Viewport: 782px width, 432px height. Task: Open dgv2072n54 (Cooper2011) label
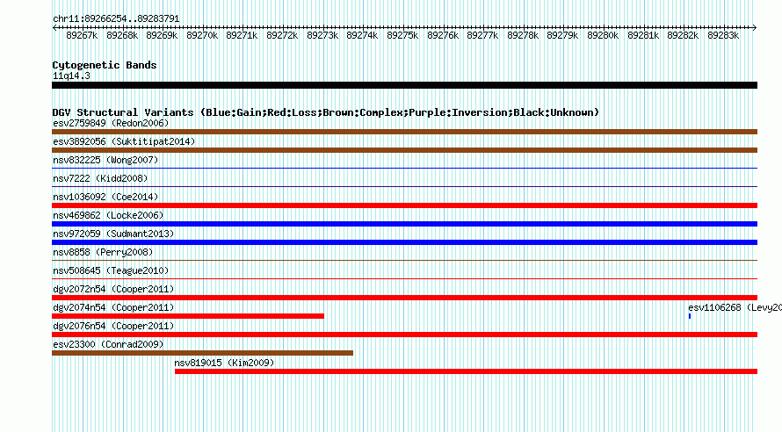pos(113,289)
